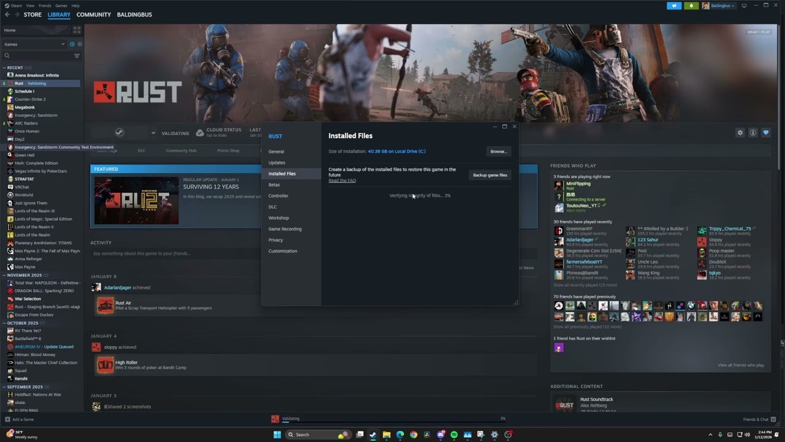
Task: Toggle Rust as favorite heart icon
Action: point(765,133)
